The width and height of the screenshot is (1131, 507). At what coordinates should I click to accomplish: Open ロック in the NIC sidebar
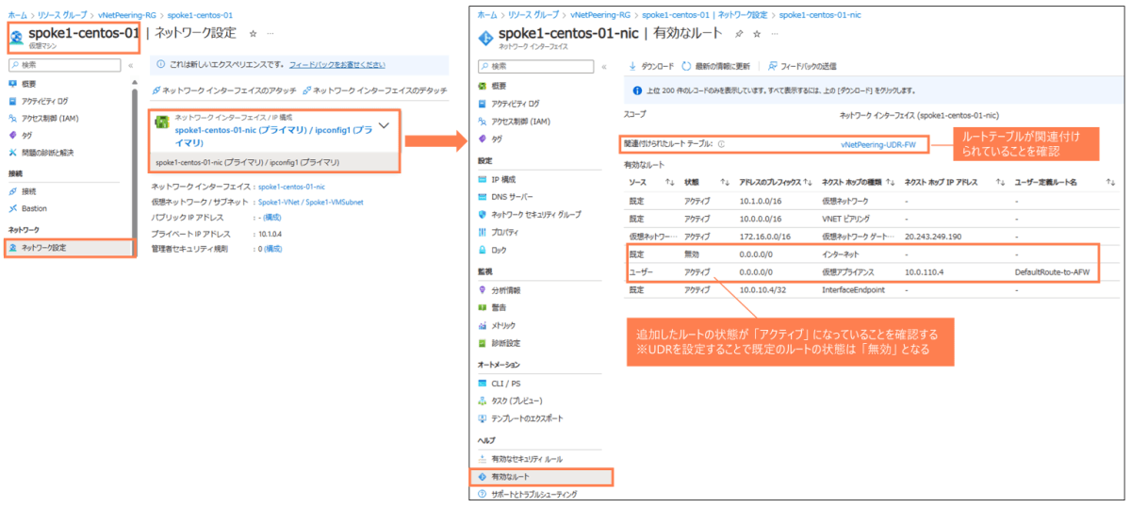pos(493,250)
